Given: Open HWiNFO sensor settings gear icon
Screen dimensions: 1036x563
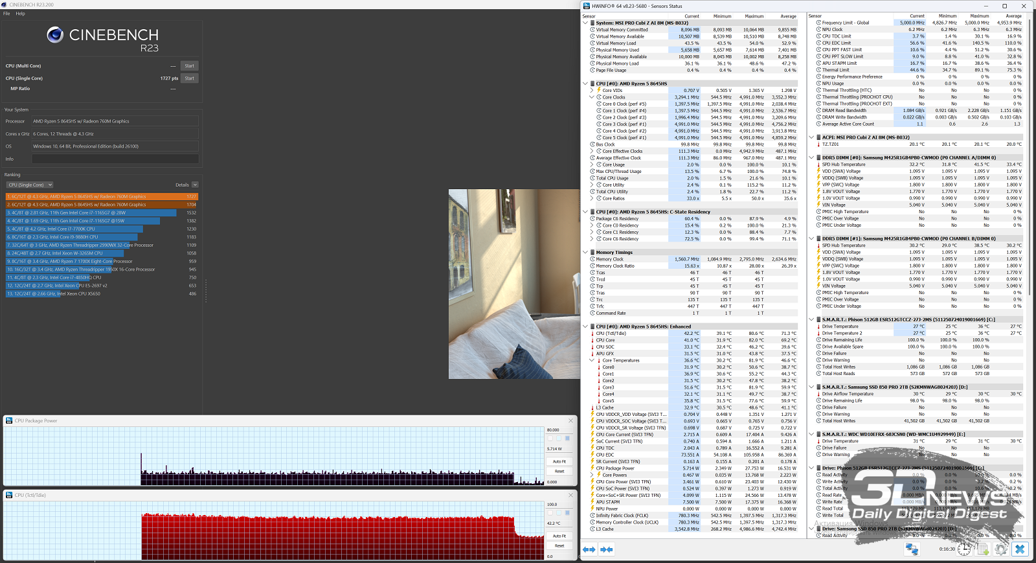Looking at the screenshot, I should click(x=1001, y=549).
